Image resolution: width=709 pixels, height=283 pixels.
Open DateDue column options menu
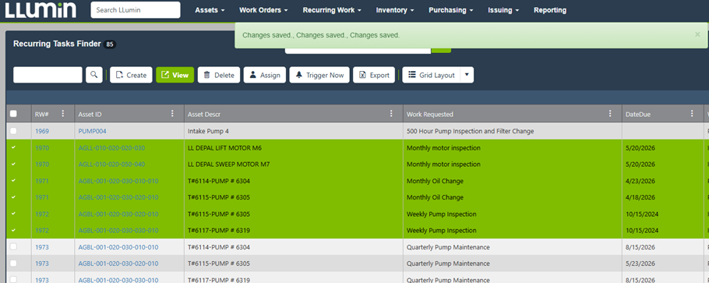pos(692,114)
